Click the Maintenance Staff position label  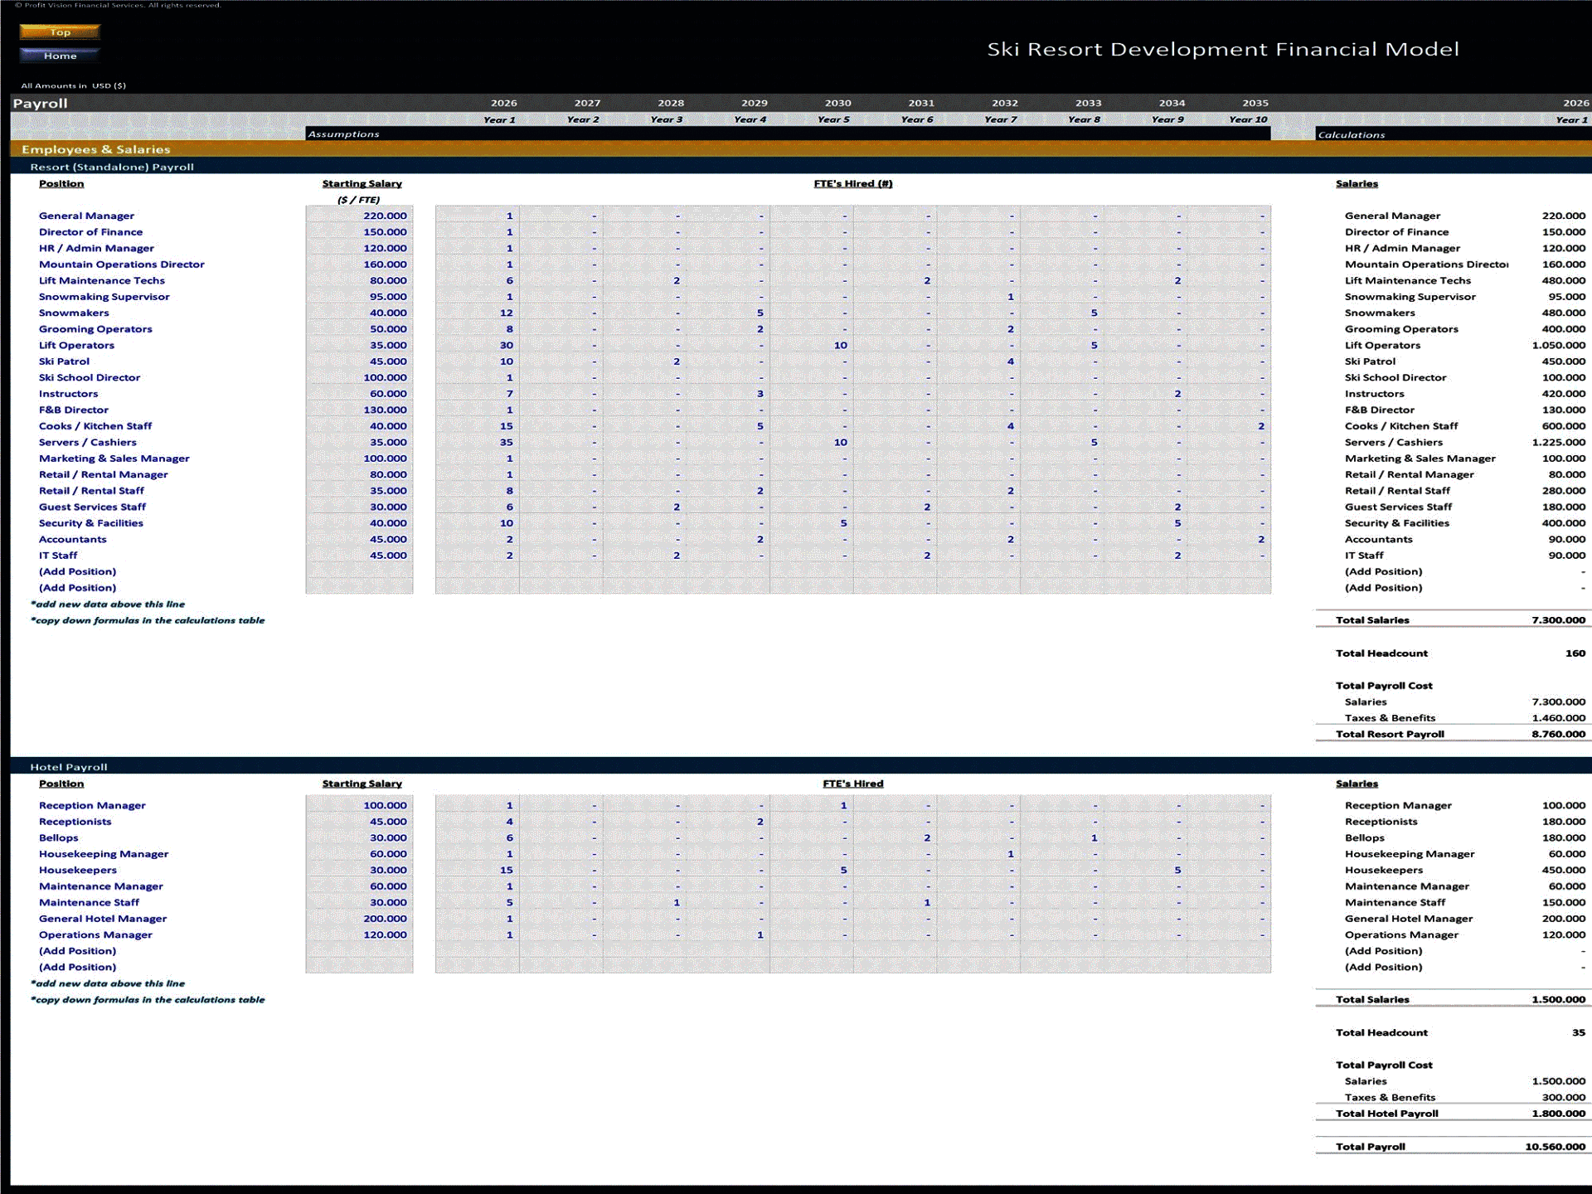(89, 902)
